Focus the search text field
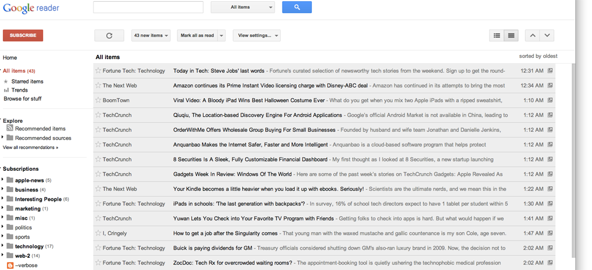This screenshot has height=270, width=592. pyautogui.click(x=149, y=7)
